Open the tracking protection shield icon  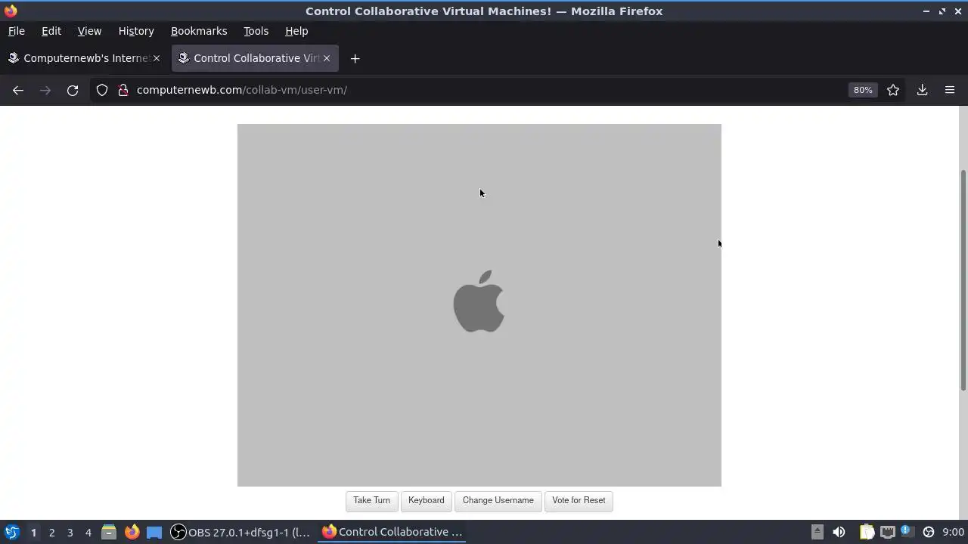pyautogui.click(x=102, y=90)
